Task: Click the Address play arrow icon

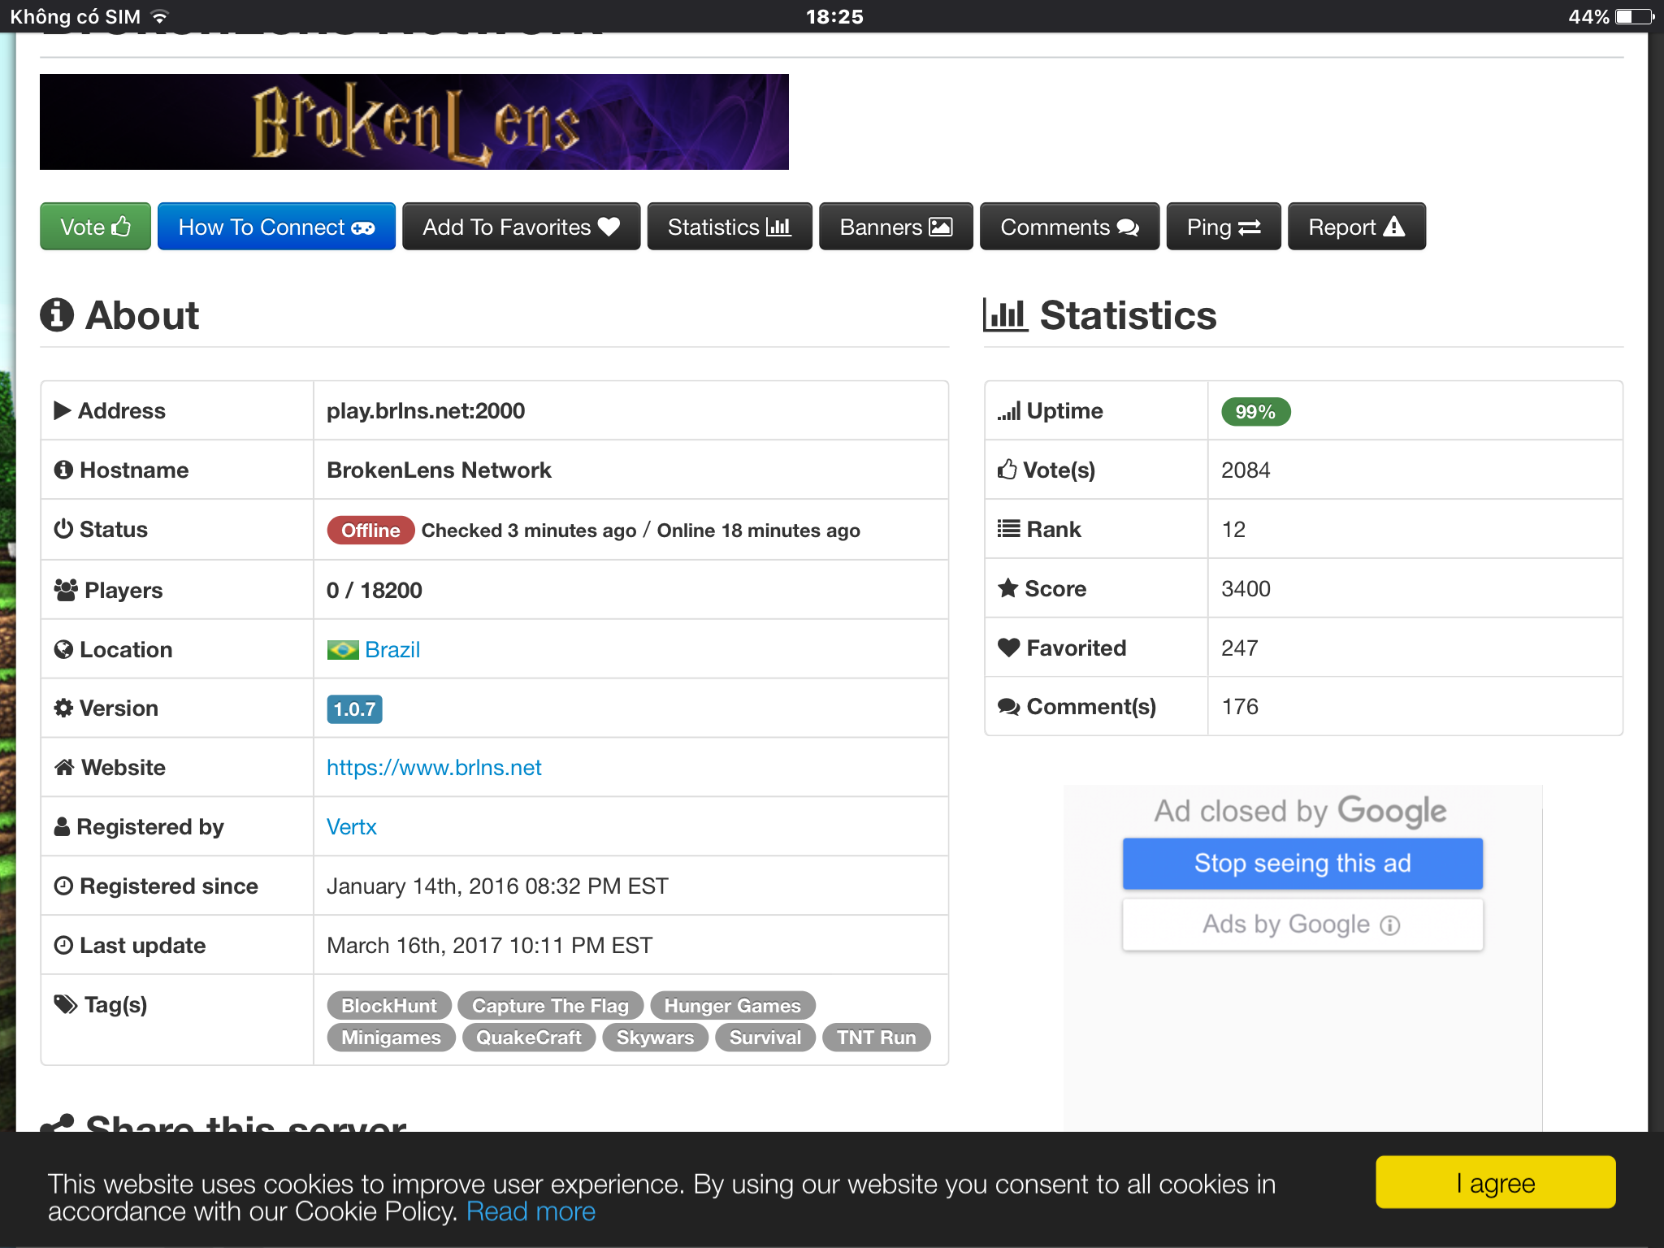Action: click(x=62, y=410)
